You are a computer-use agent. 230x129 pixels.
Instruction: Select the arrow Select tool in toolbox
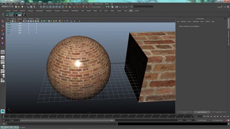pos(3,21)
